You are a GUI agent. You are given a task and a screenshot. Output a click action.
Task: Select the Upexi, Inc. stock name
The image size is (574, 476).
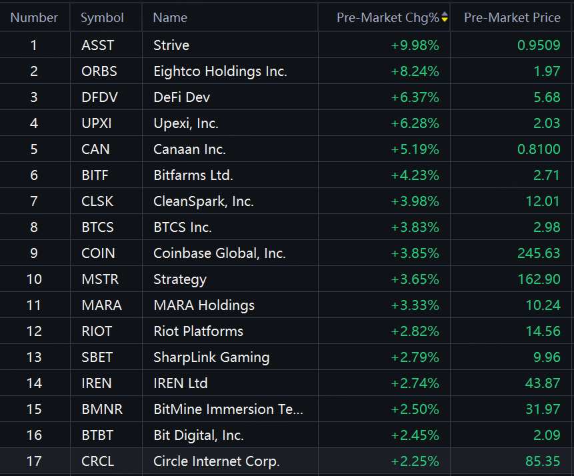click(185, 123)
